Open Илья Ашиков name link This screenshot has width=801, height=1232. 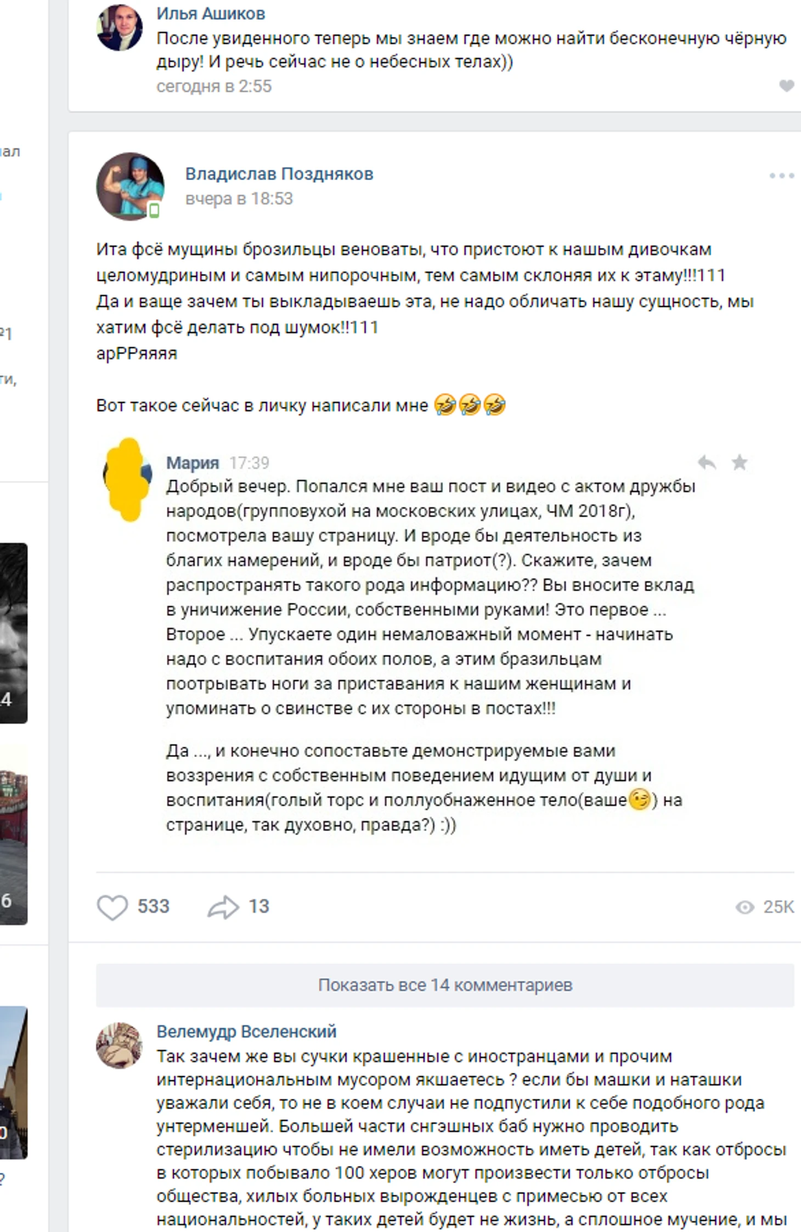(x=211, y=14)
